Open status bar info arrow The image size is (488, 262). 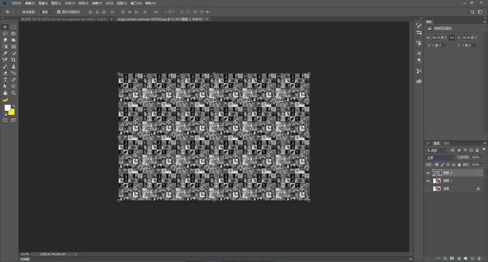pos(76,255)
